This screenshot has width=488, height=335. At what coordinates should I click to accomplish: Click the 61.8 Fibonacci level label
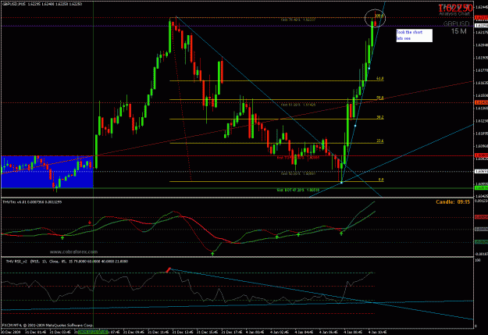[x=380, y=78]
